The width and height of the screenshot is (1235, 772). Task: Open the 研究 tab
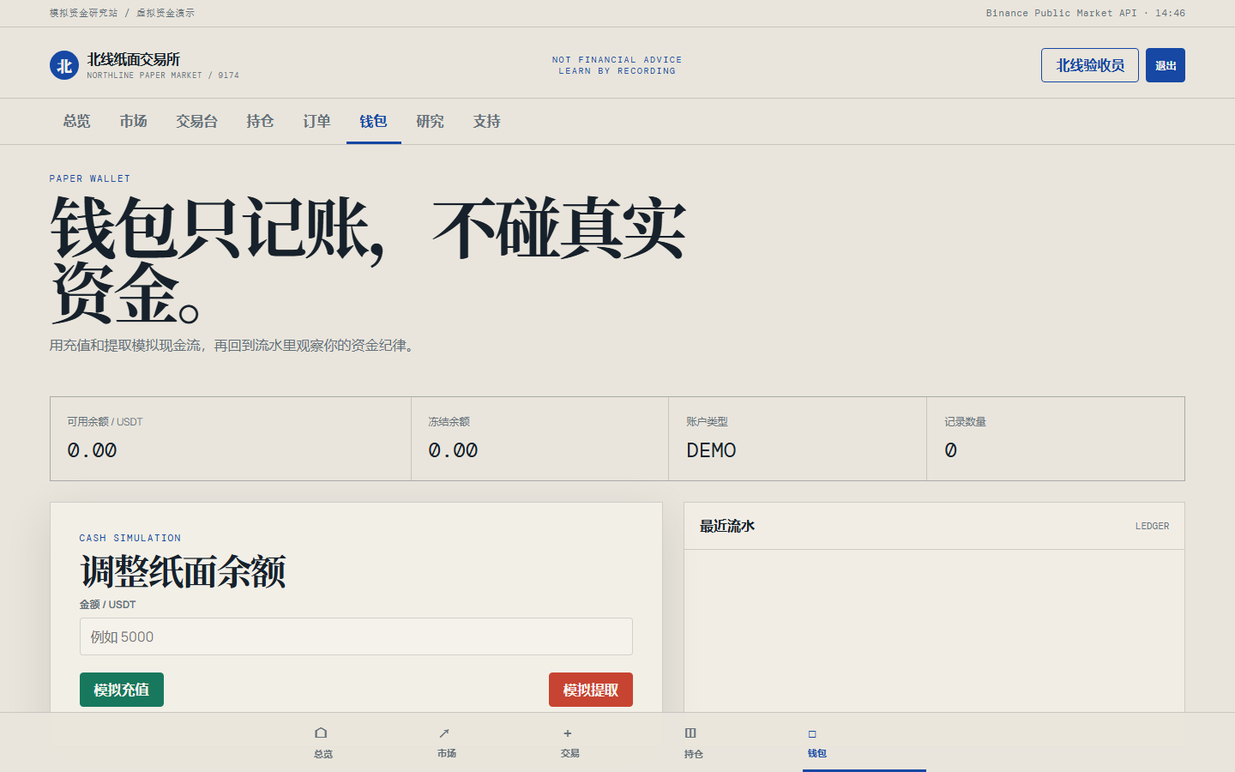[430, 121]
